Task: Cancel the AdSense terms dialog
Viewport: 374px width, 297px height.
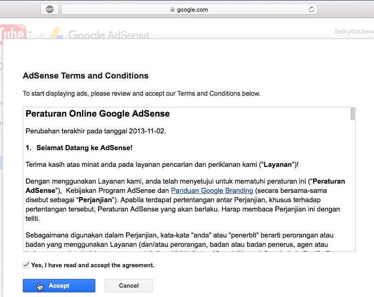Action: (x=128, y=285)
